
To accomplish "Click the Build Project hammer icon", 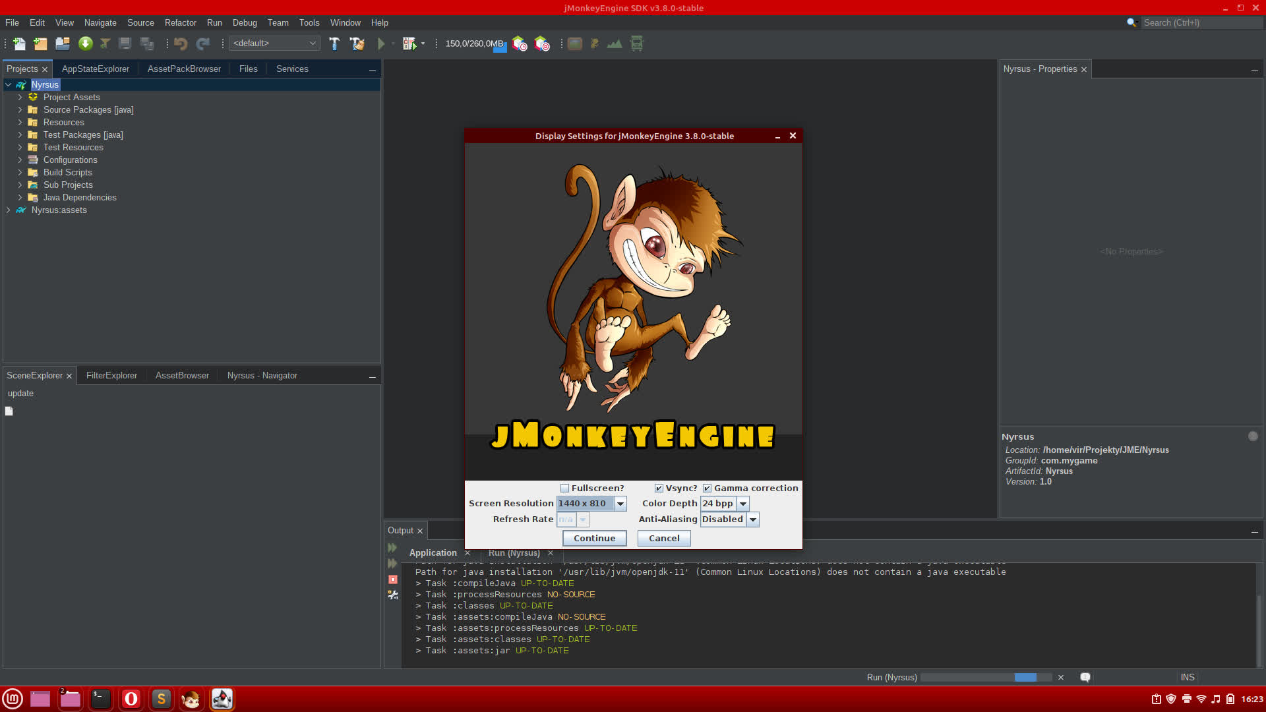I will [334, 44].
